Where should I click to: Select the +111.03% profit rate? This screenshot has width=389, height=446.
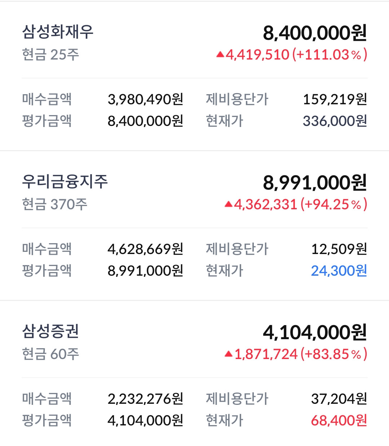[x=330, y=55]
